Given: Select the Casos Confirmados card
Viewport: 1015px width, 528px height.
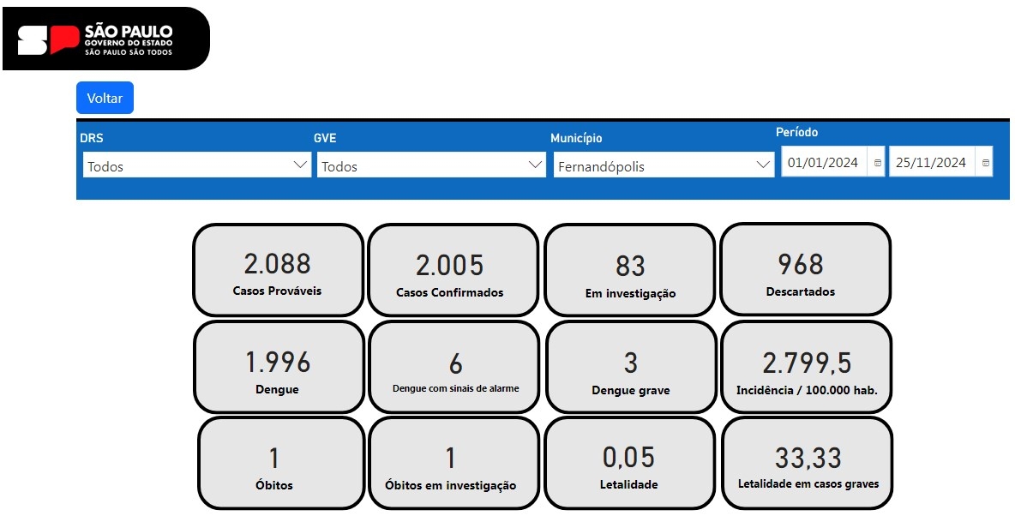Looking at the screenshot, I should [453, 271].
